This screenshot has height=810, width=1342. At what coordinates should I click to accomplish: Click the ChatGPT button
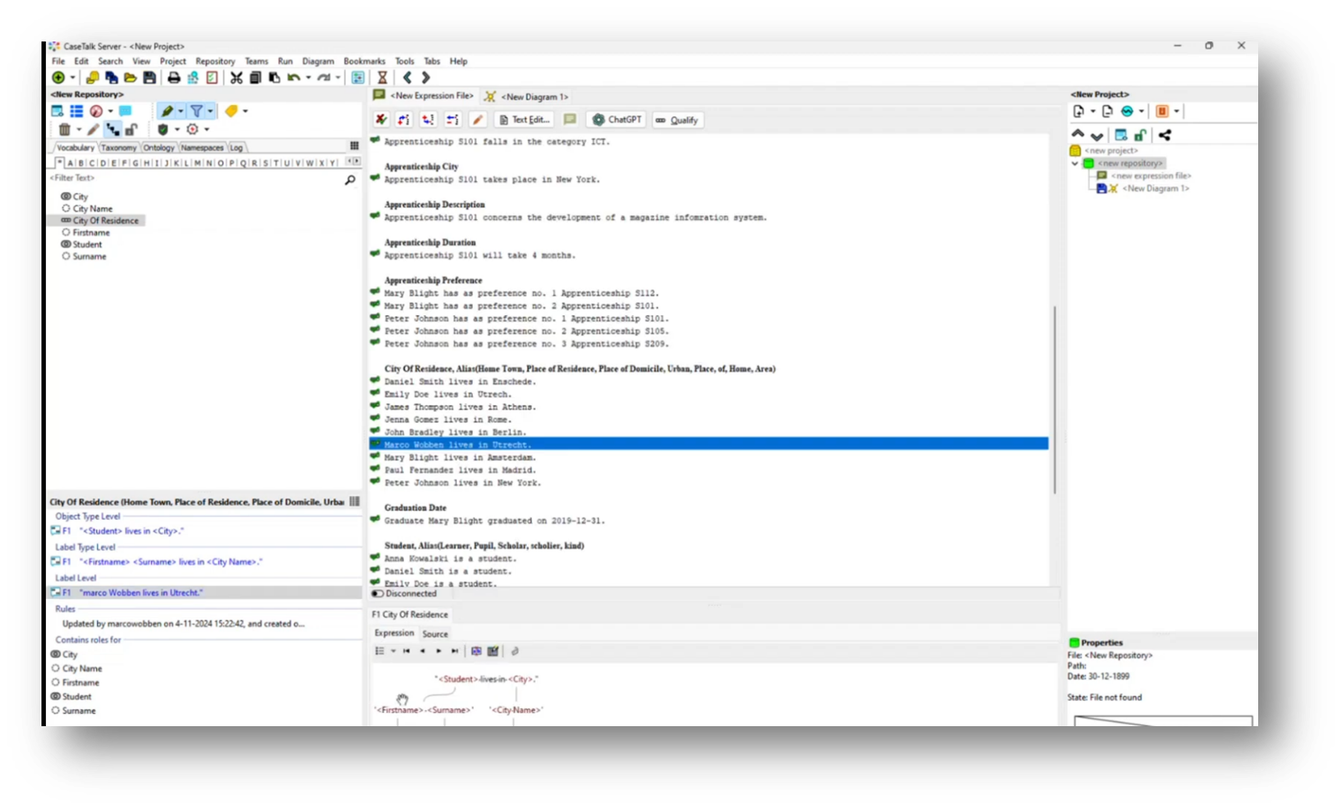tap(617, 119)
